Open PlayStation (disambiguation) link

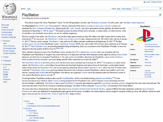coord(134,23)
